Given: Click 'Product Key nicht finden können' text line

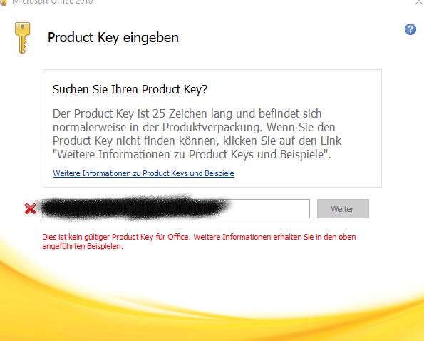Looking at the screenshot, I should [x=197, y=141].
